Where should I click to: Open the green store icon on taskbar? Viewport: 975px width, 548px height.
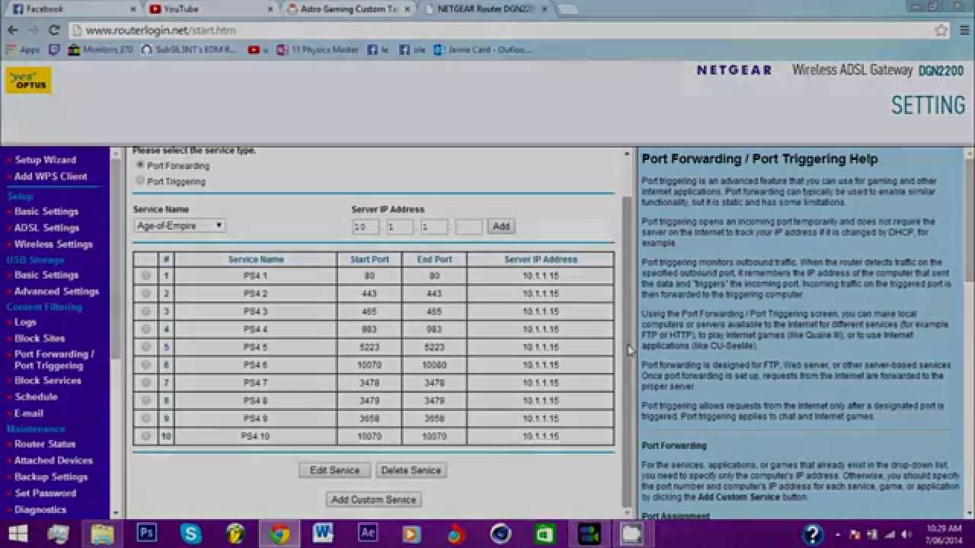click(x=545, y=534)
